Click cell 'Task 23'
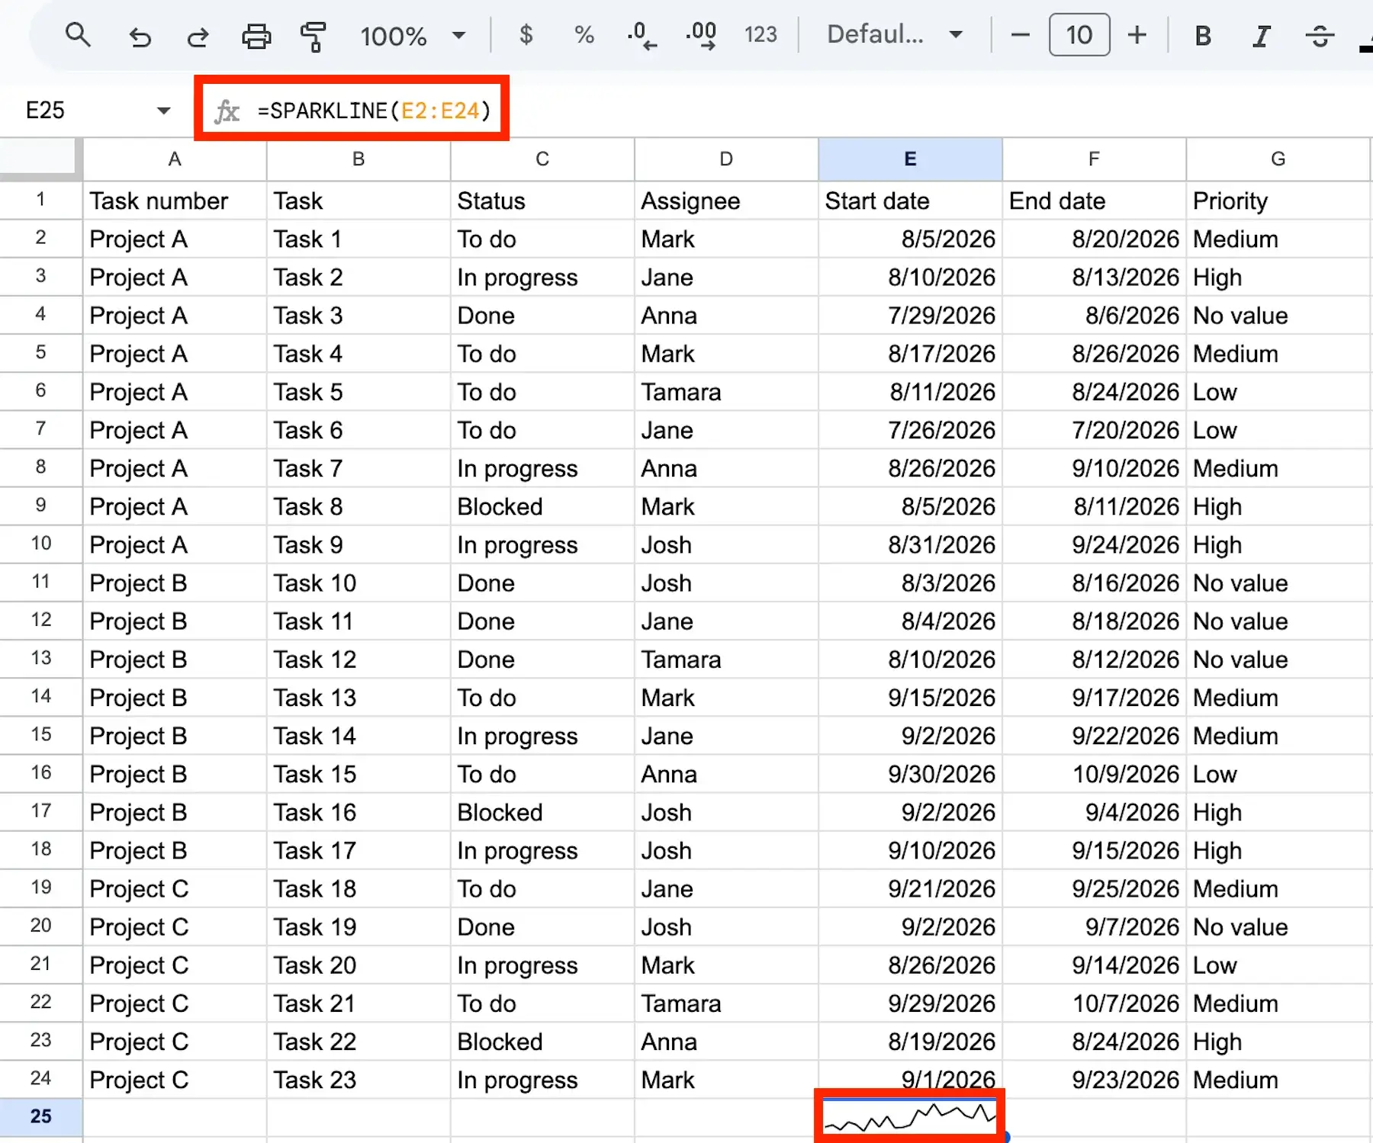 coord(359,1080)
